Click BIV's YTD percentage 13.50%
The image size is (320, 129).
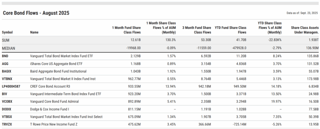pyautogui.click(x=276, y=94)
